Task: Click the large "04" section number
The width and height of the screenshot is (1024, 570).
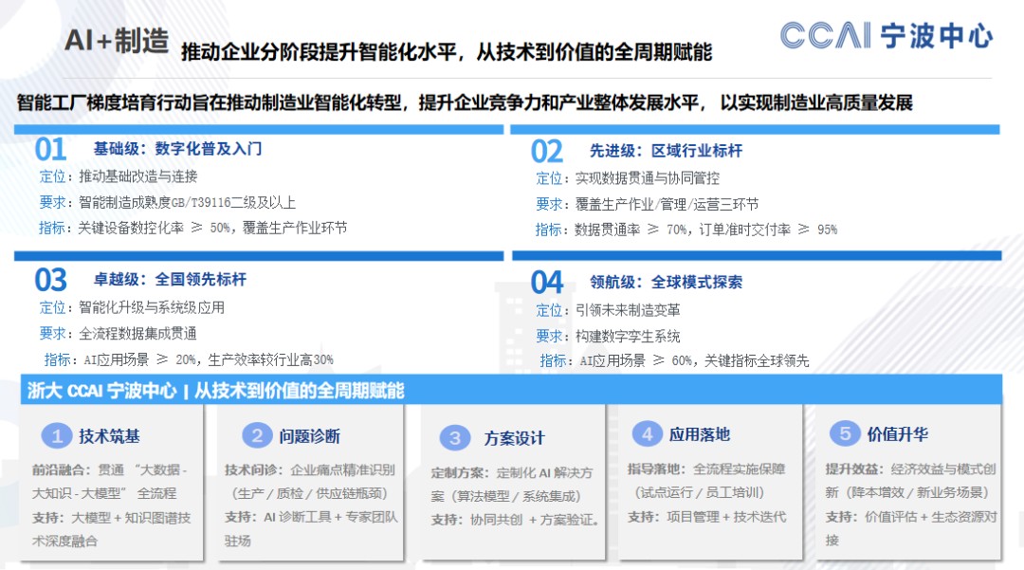Action: (x=547, y=283)
